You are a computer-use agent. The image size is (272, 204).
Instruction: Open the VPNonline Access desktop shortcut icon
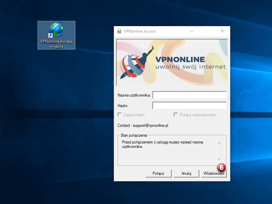pos(56,35)
